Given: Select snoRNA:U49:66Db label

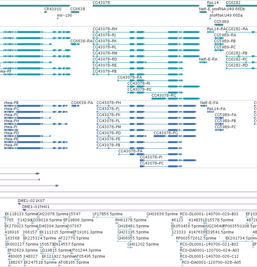Looking at the screenshot, I should (228, 9).
